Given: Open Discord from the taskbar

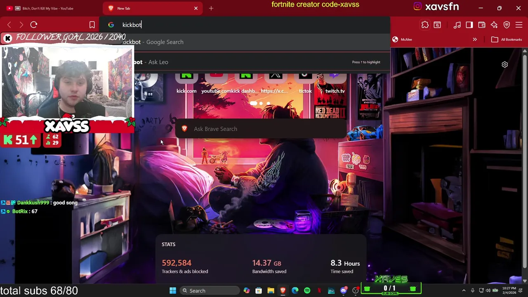Looking at the screenshot, I should 344,291.
